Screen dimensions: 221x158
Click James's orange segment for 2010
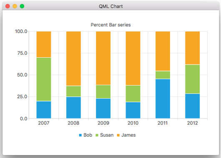tap(133, 59)
